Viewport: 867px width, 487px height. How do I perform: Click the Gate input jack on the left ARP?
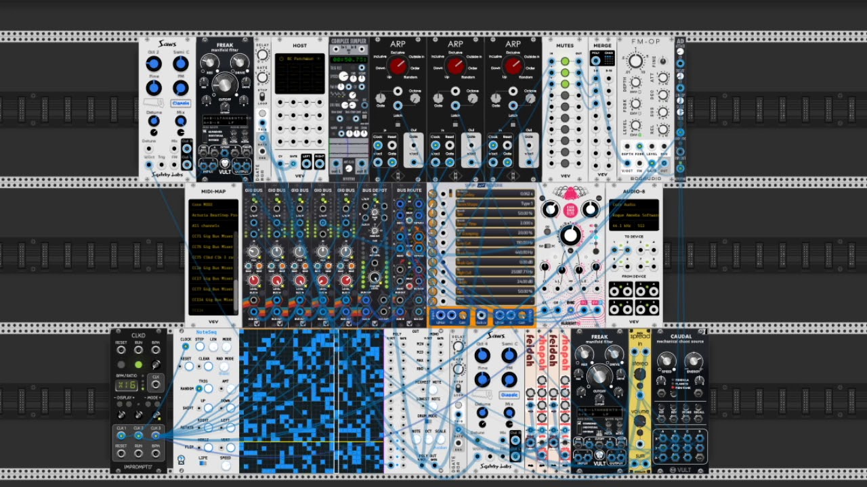coord(392,162)
